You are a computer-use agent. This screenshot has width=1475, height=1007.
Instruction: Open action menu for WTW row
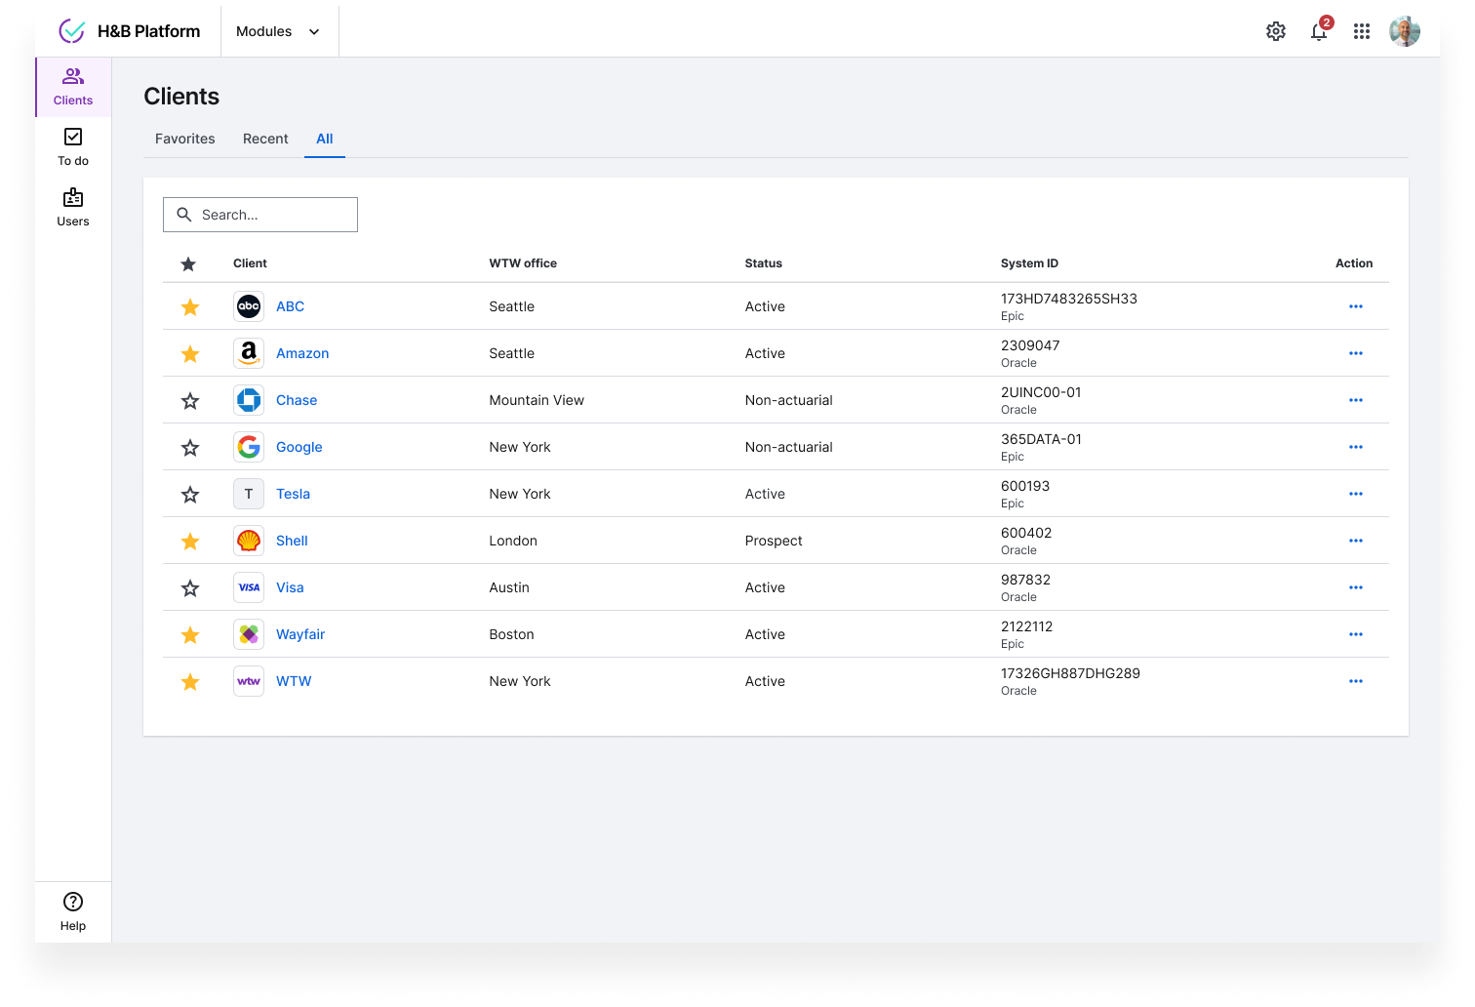pos(1356,681)
